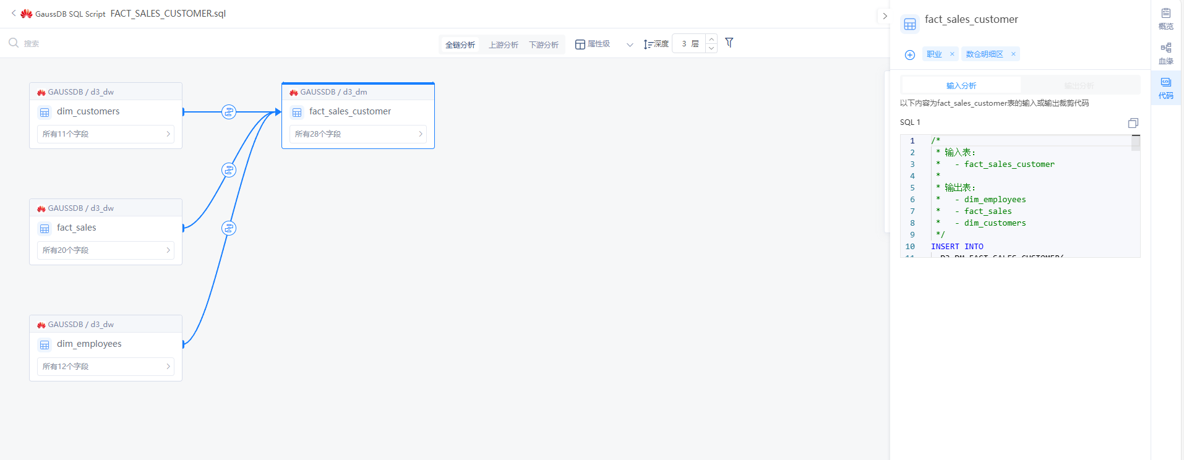Open the 血缘 lineage sidebar panel

click(x=1166, y=54)
